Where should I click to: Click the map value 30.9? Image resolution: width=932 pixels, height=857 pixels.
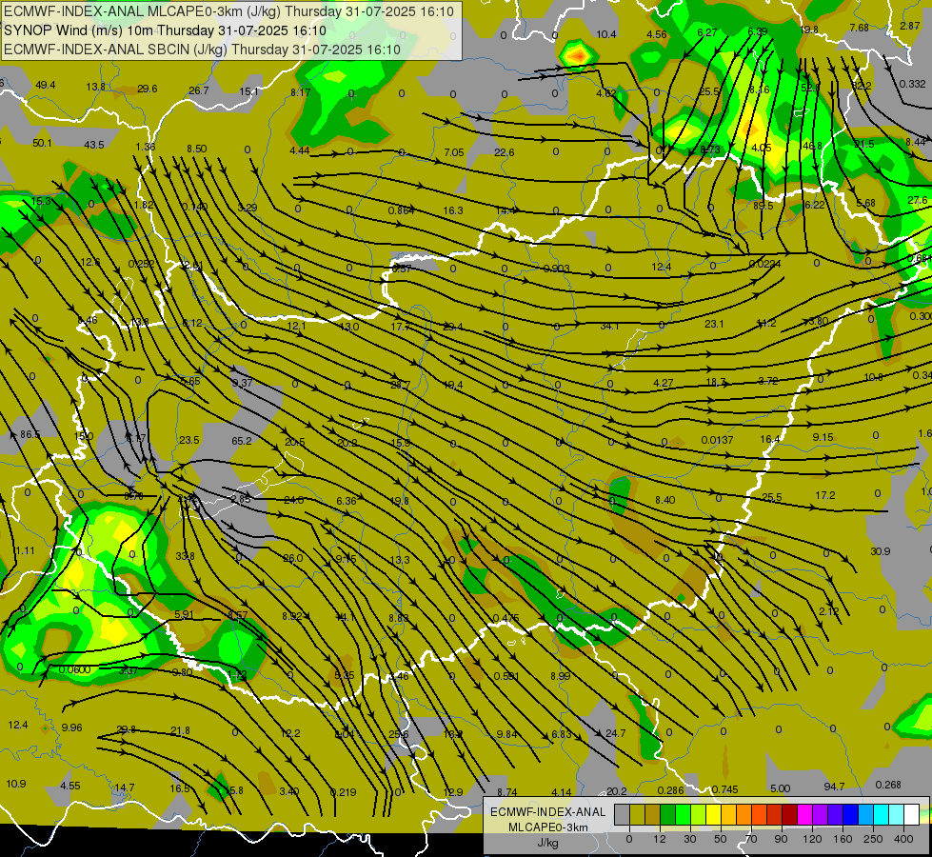pyautogui.click(x=881, y=551)
